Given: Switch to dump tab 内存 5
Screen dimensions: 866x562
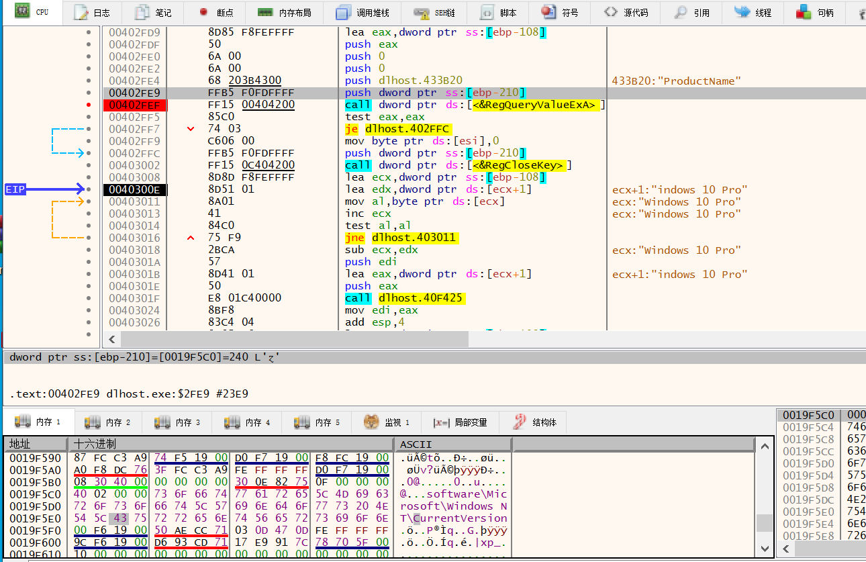Looking at the screenshot, I should coord(318,422).
